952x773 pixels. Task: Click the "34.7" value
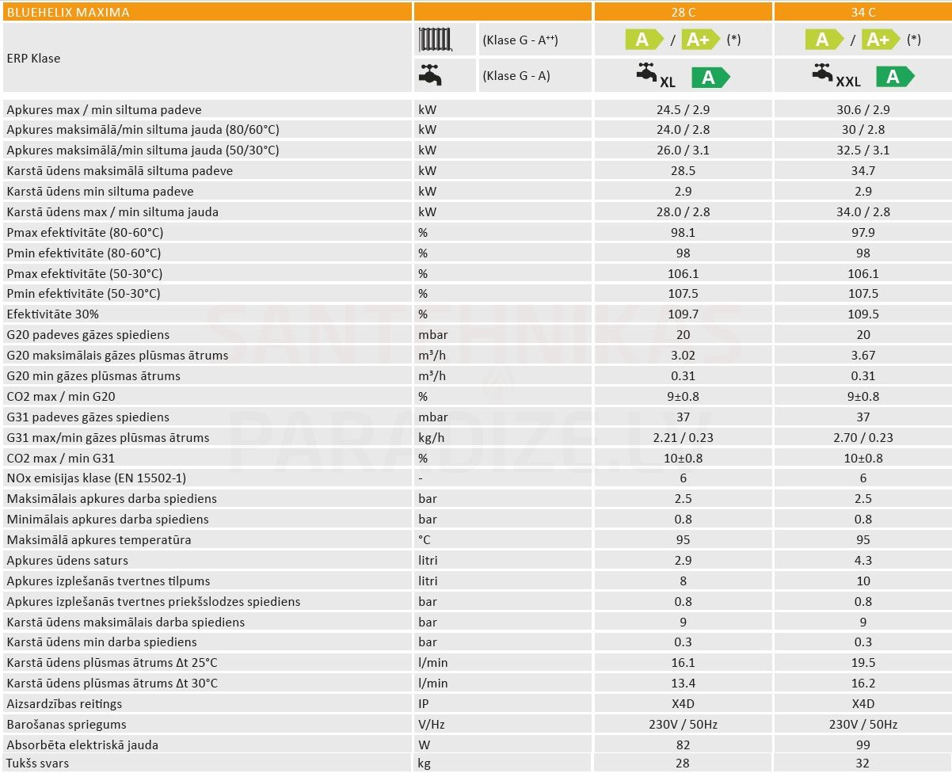click(863, 171)
